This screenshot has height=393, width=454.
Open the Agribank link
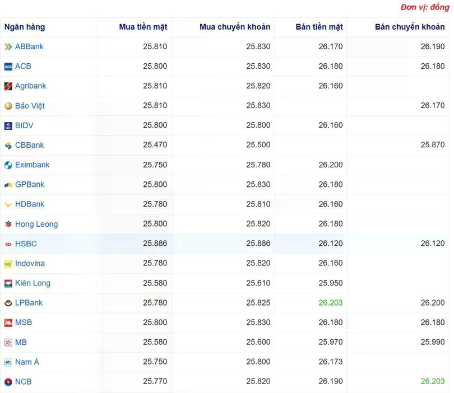pos(30,86)
